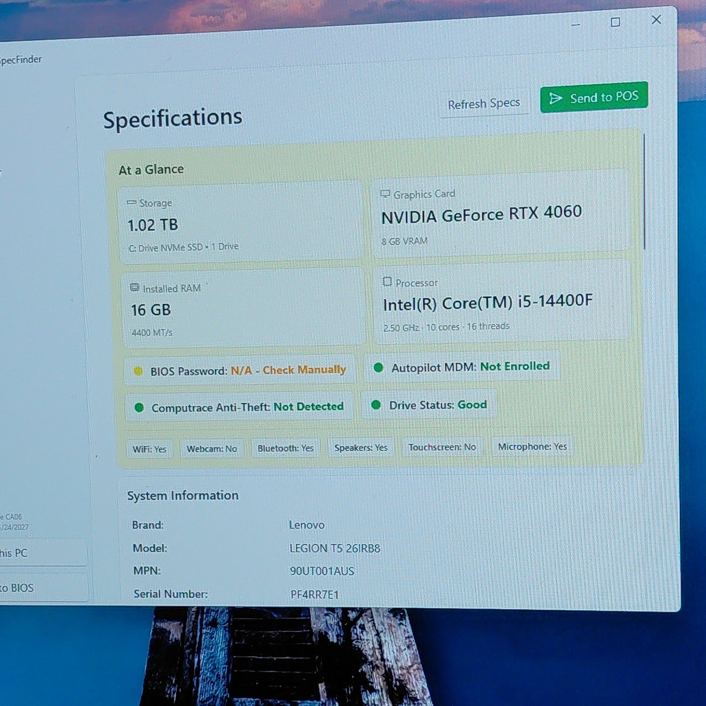This screenshot has width=706, height=706.
Task: Click the "Serial Number:" field label
Action: (x=171, y=594)
